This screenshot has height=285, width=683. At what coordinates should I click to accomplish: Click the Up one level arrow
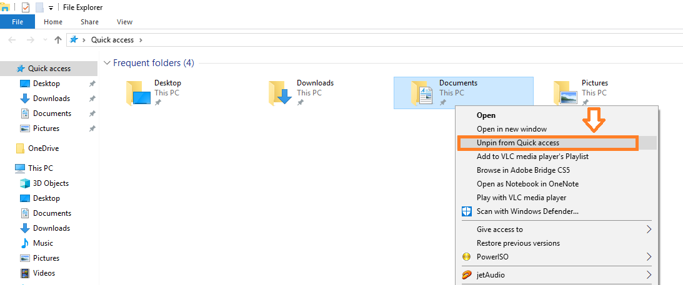[58, 40]
